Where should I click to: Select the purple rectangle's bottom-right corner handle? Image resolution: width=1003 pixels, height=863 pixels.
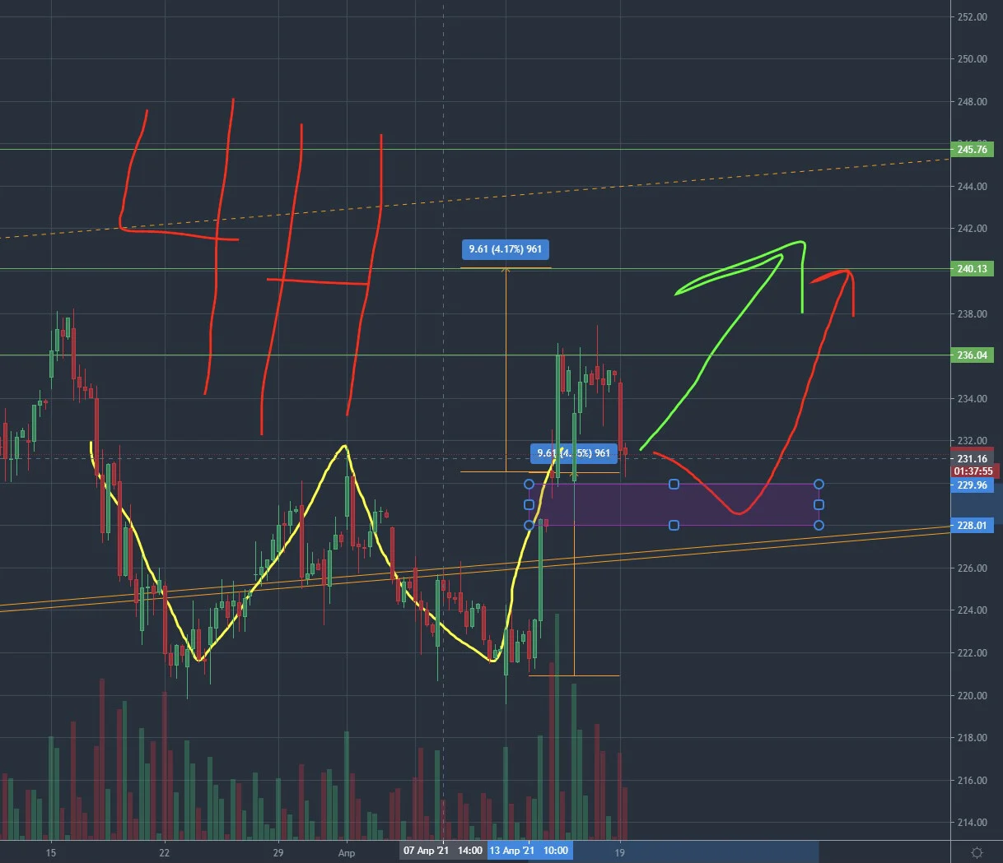819,525
